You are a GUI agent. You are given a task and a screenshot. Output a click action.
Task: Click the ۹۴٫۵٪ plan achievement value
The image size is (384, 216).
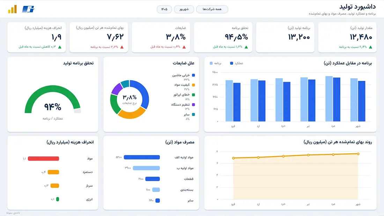pyautogui.click(x=237, y=37)
